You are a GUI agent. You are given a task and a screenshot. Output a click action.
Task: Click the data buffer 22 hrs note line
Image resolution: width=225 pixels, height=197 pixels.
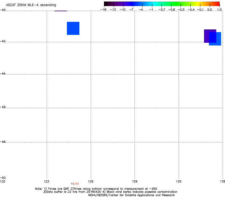tap(110, 192)
